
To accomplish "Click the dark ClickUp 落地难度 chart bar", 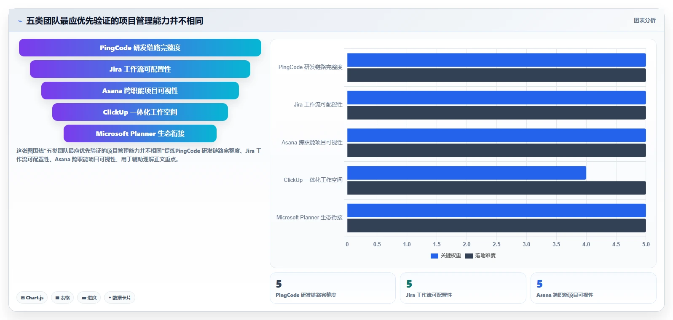I will point(496,188).
